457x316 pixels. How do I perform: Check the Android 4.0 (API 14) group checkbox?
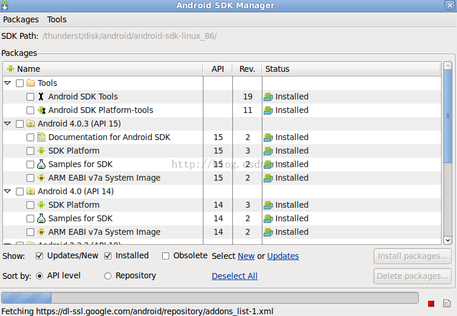coord(20,191)
